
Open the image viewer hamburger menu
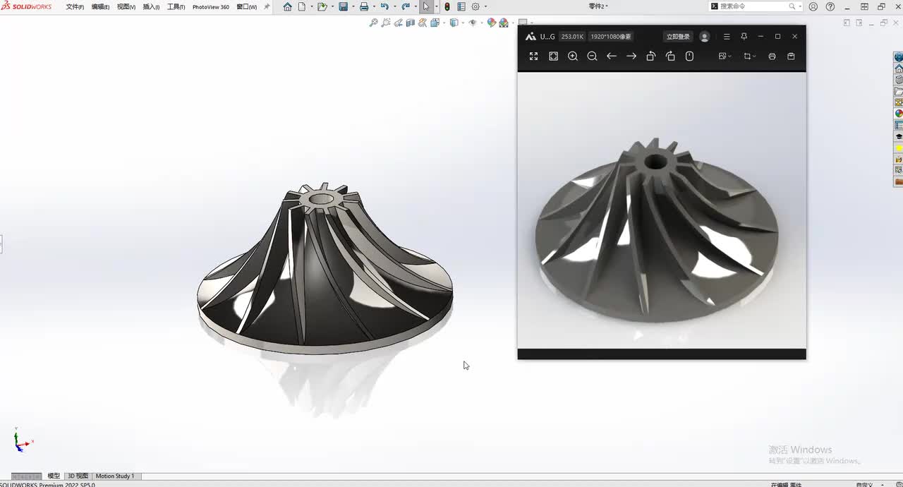[x=727, y=37]
